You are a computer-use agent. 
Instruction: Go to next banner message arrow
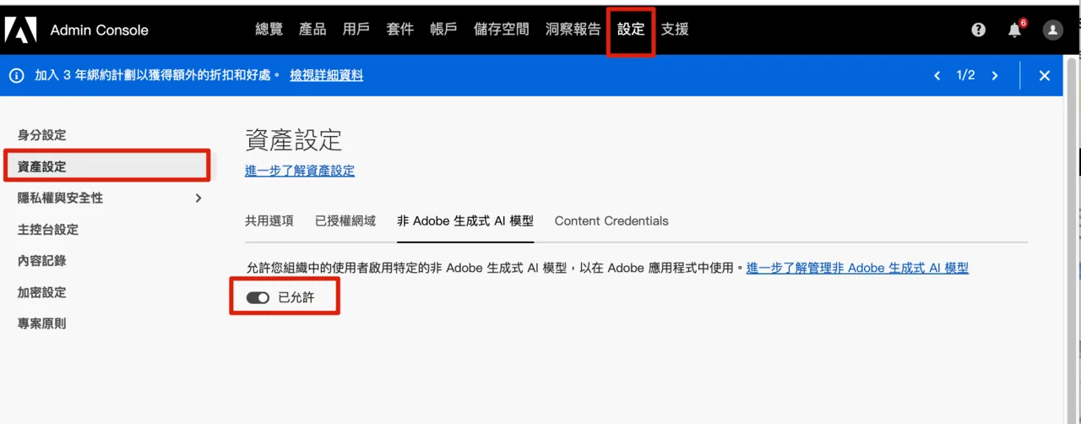click(995, 75)
